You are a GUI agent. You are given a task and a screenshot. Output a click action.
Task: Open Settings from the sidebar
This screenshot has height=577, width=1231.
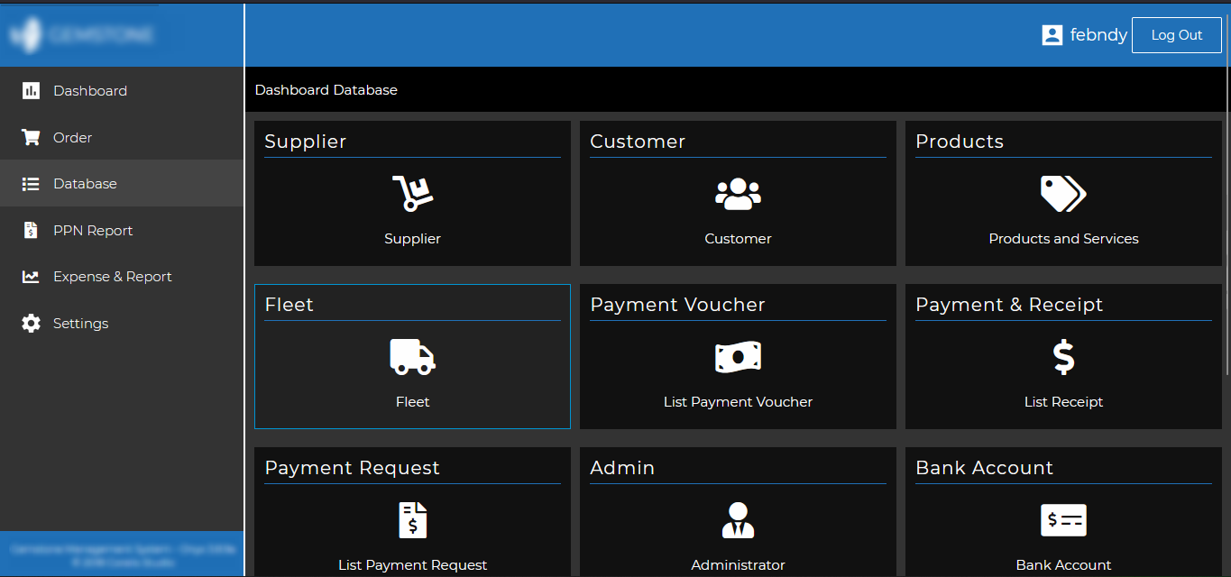tap(80, 324)
